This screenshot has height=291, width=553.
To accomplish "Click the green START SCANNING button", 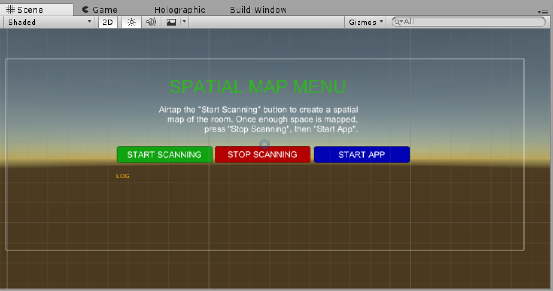I will tap(164, 155).
